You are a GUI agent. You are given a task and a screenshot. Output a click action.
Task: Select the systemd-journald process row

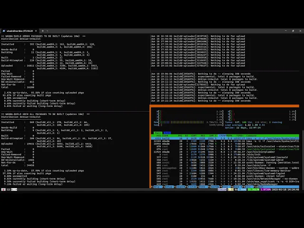[x=225, y=157]
